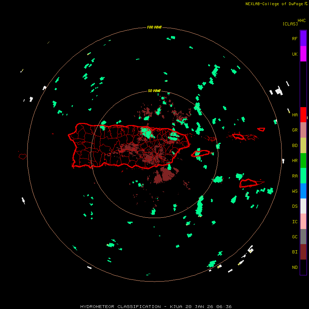This screenshot has height=309, width=309.
Task: Click the 06:36 timestamp
Action: pos(224,307)
